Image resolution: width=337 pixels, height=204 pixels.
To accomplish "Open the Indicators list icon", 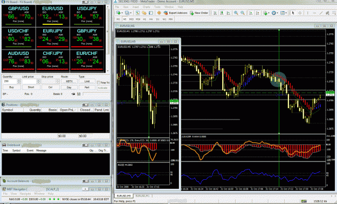I will click(265, 13).
